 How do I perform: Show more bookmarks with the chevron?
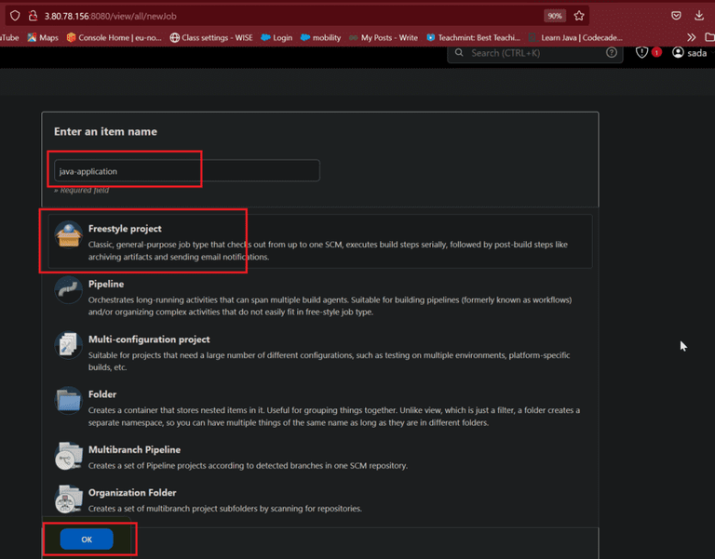(x=692, y=37)
